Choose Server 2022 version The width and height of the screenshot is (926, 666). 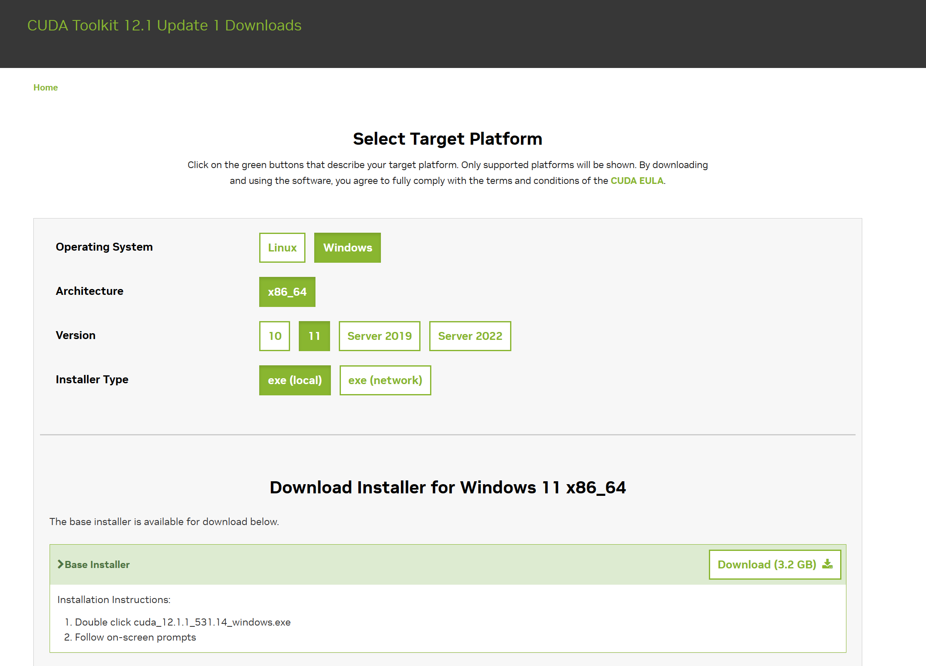470,336
